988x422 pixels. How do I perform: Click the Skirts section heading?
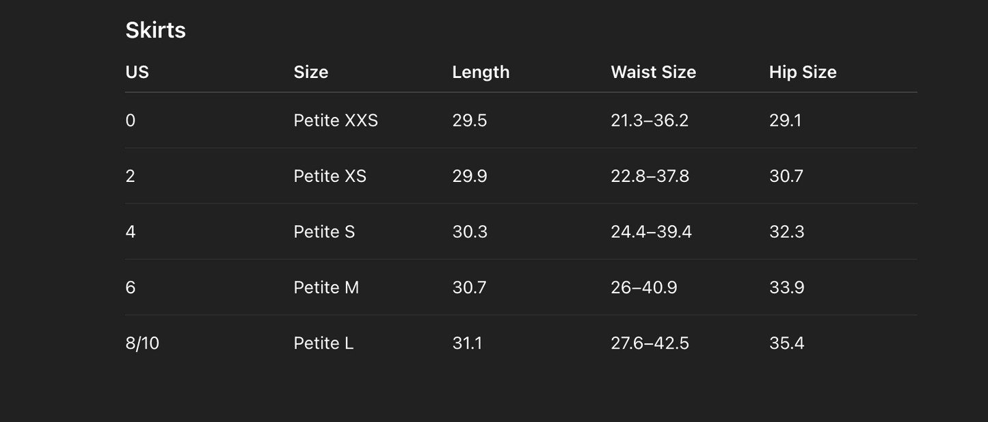point(155,30)
